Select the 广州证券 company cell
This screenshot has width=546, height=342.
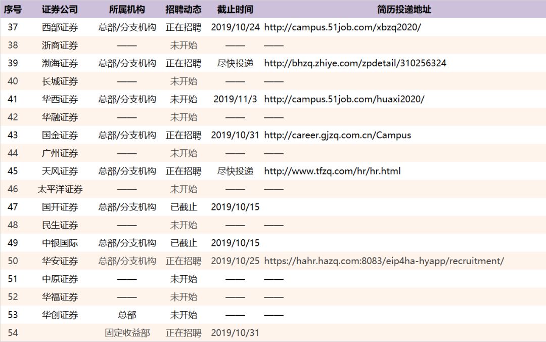(60, 153)
